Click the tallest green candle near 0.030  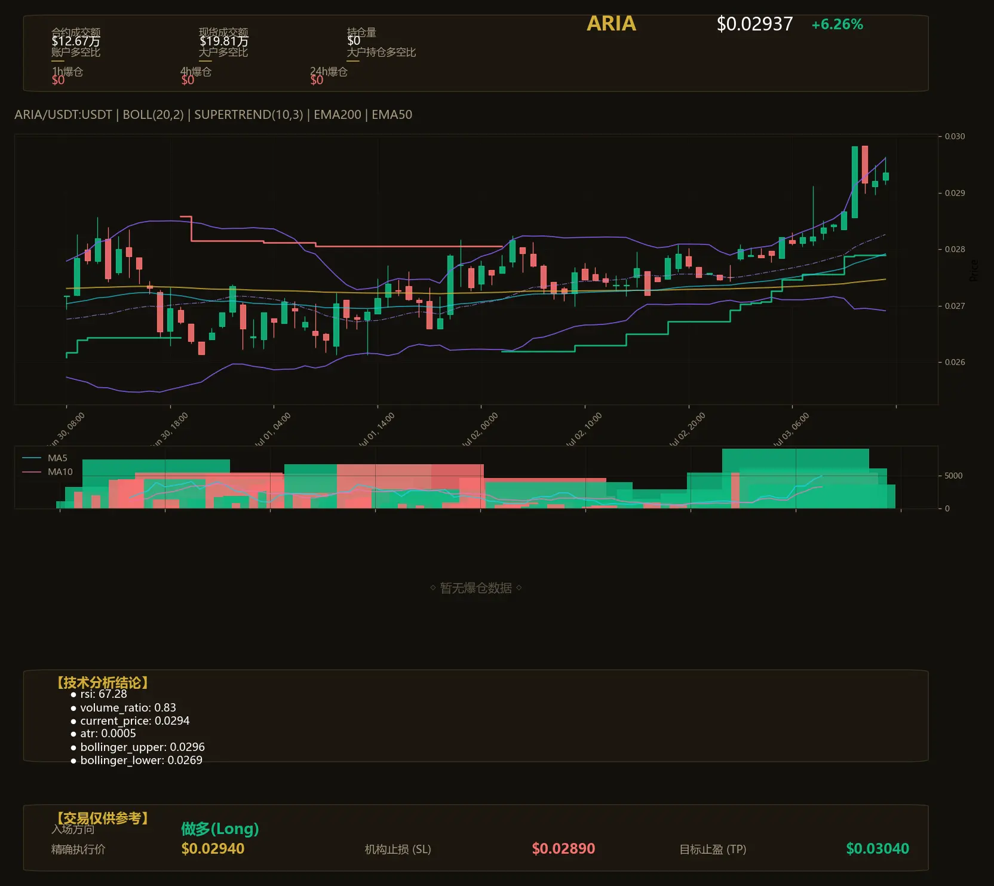[855, 182]
